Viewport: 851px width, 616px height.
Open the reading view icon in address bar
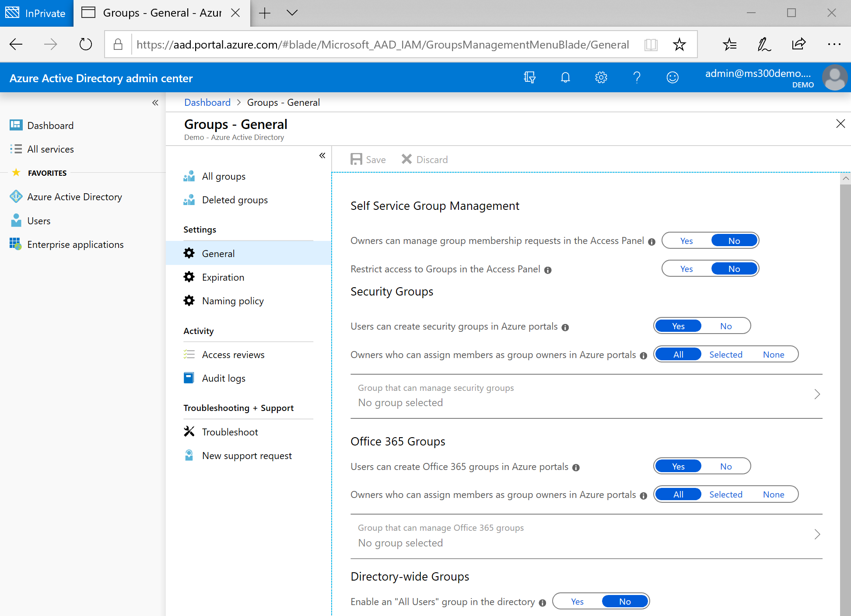[x=651, y=44]
